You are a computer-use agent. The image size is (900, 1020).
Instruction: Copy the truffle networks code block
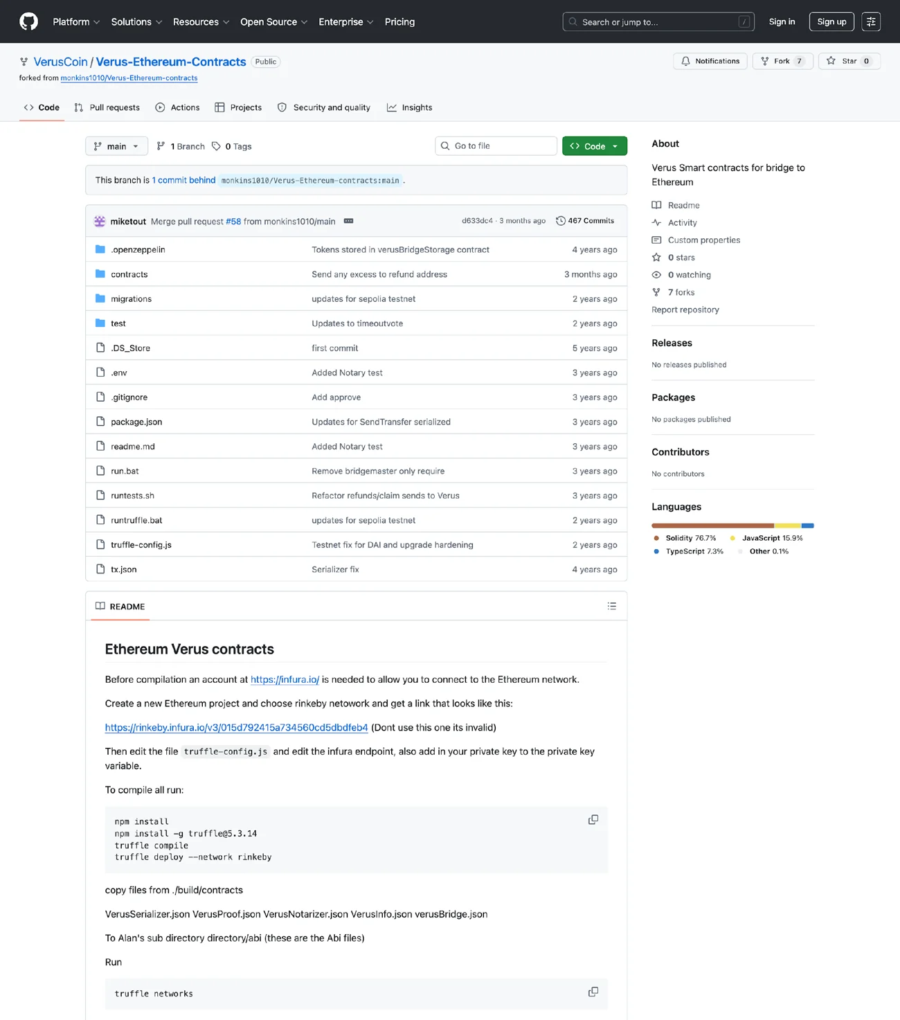[x=593, y=992]
